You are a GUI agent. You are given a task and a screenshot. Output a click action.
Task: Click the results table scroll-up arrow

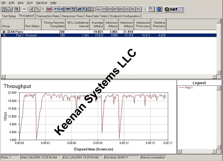[219, 21]
